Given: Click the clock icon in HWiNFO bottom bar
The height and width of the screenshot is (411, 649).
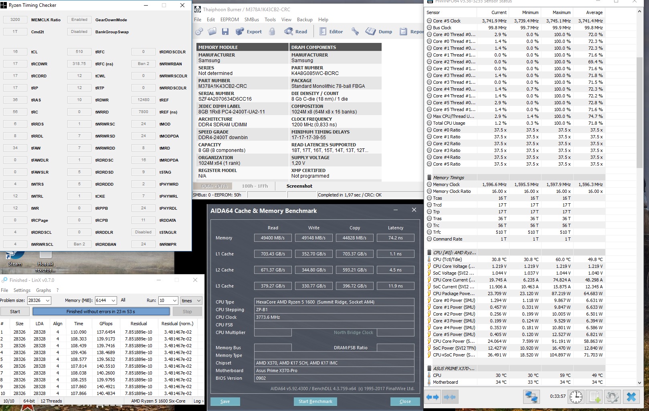Looking at the screenshot, I should tap(576, 397).
